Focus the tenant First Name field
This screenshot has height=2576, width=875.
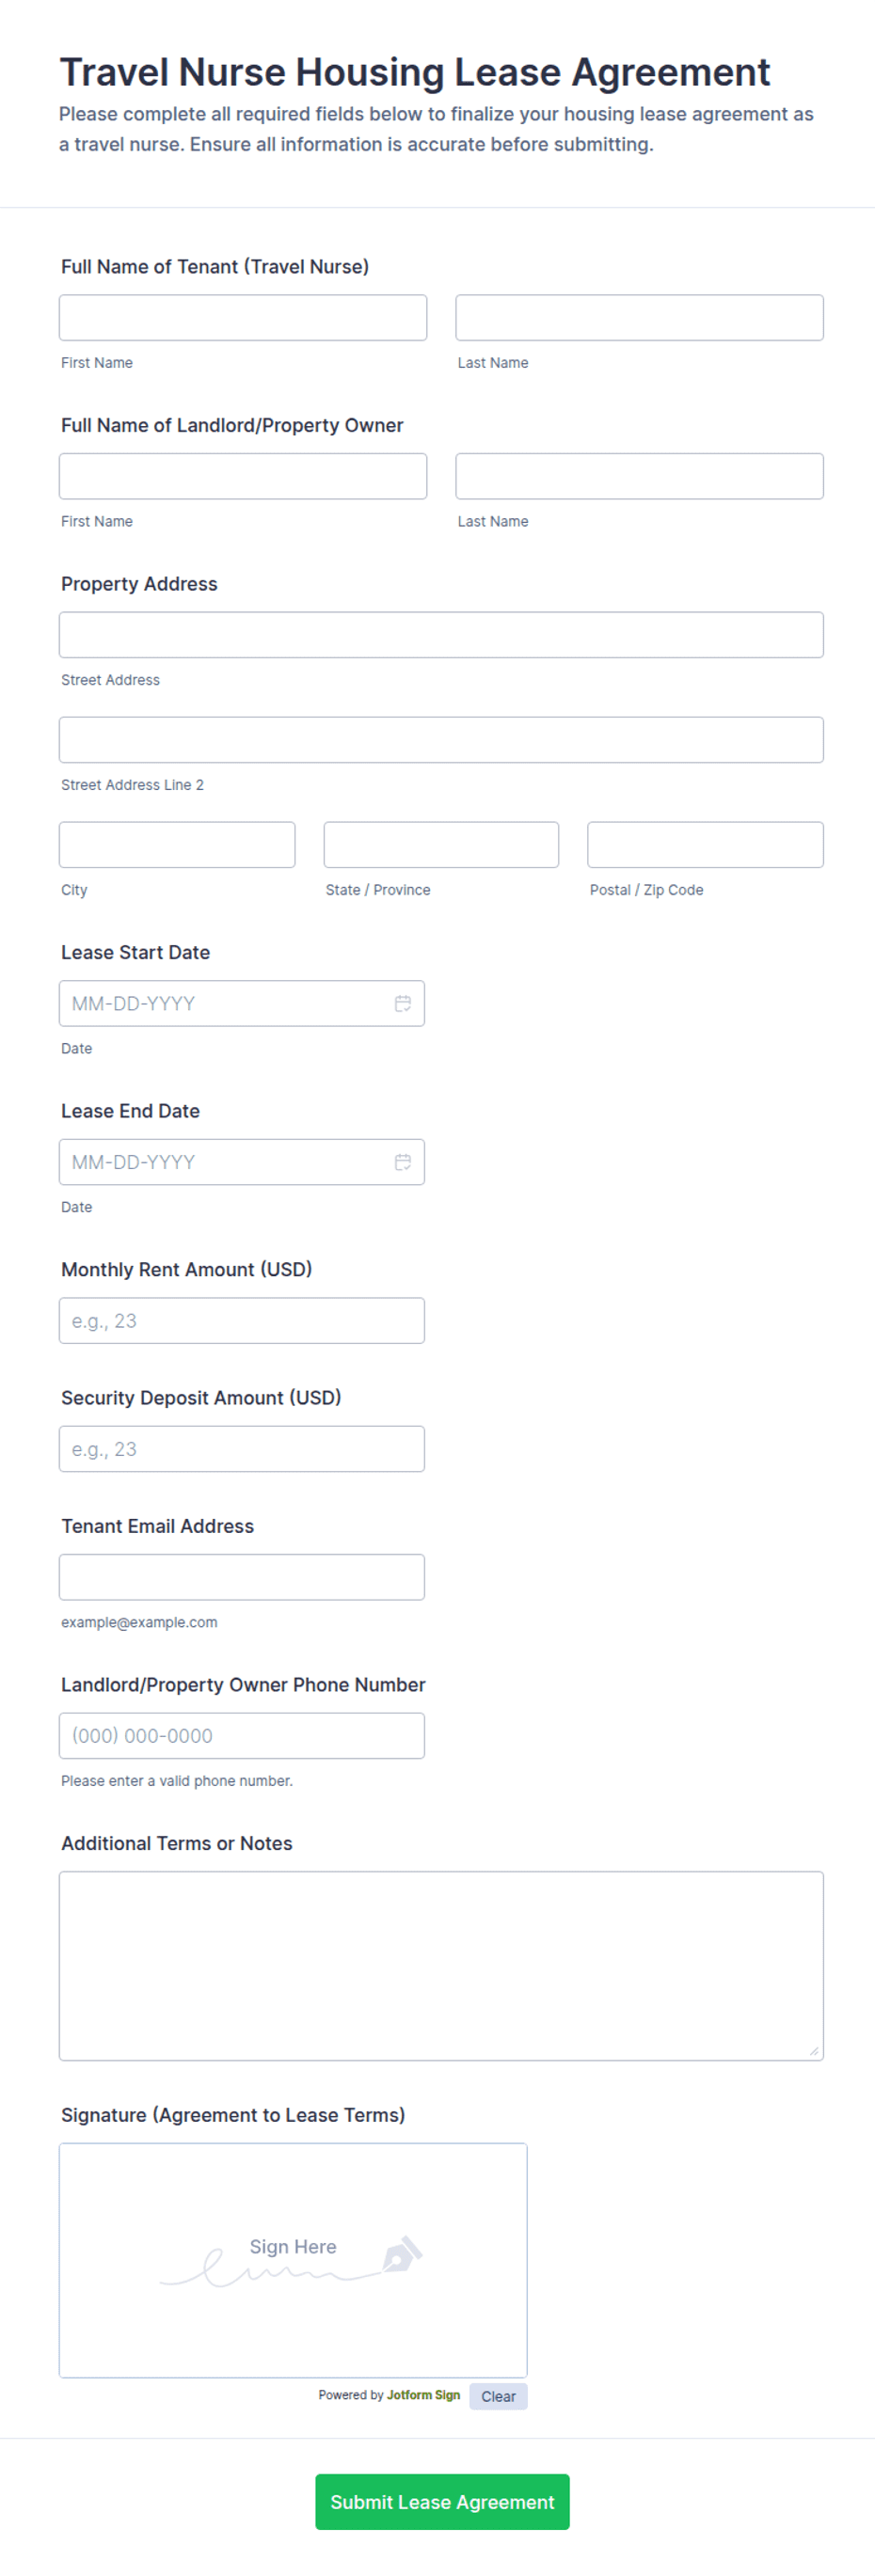(243, 317)
